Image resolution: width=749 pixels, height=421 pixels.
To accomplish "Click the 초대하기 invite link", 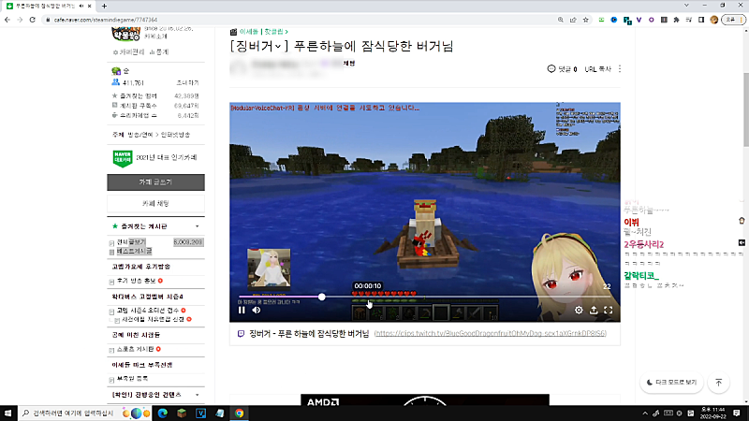I will click(x=188, y=82).
